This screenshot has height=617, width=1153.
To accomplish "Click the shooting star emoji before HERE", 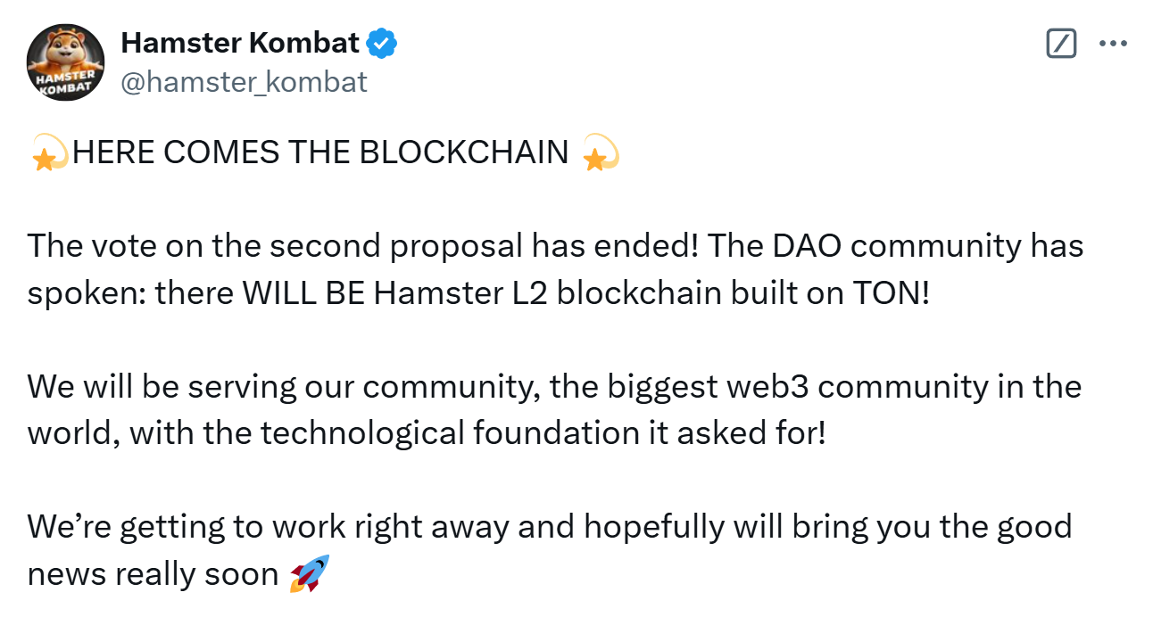I will 49,153.
